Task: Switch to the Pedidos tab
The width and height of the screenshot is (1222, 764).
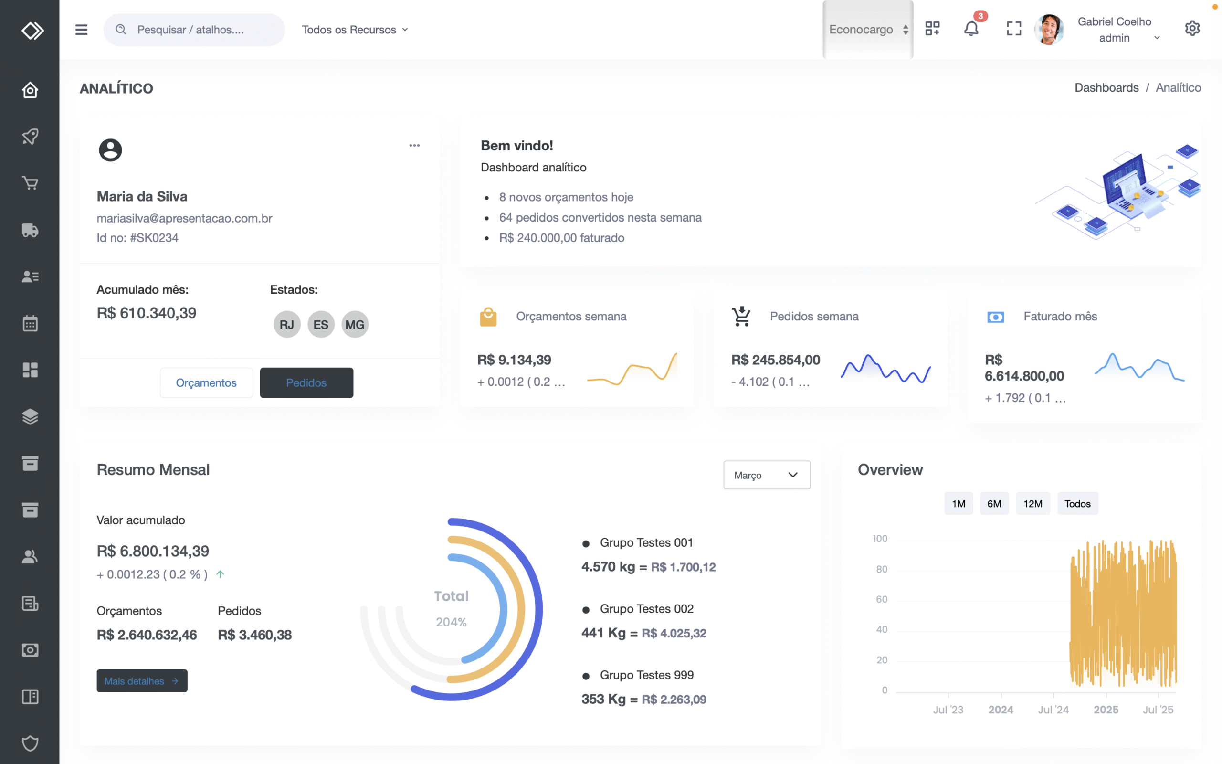Action: click(x=306, y=383)
